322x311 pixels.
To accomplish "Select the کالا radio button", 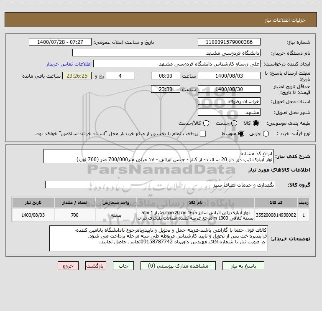I will pos(256,123).
